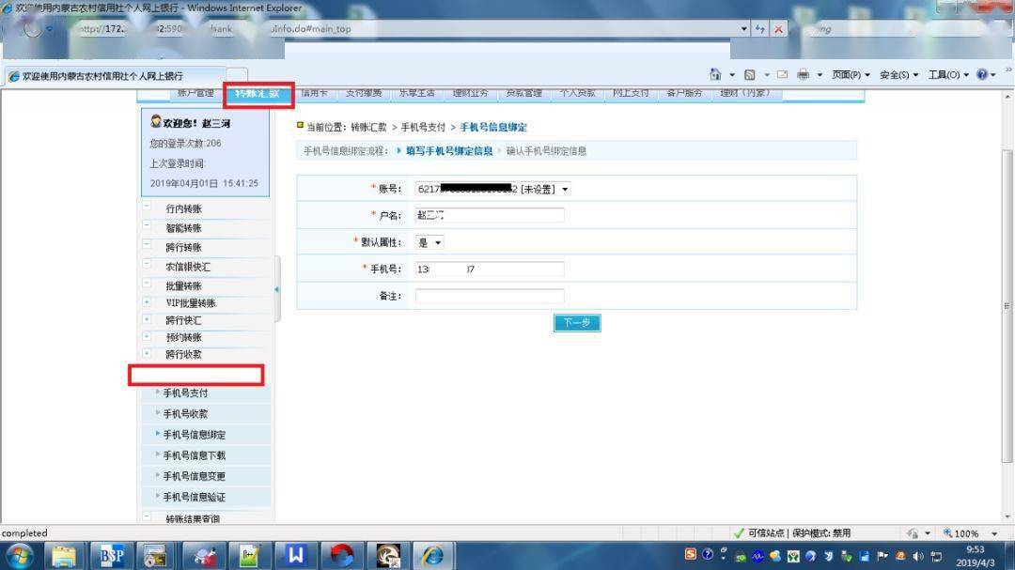Click the Read Mail envelope icon
This screenshot has width=1015, height=570.
point(781,75)
